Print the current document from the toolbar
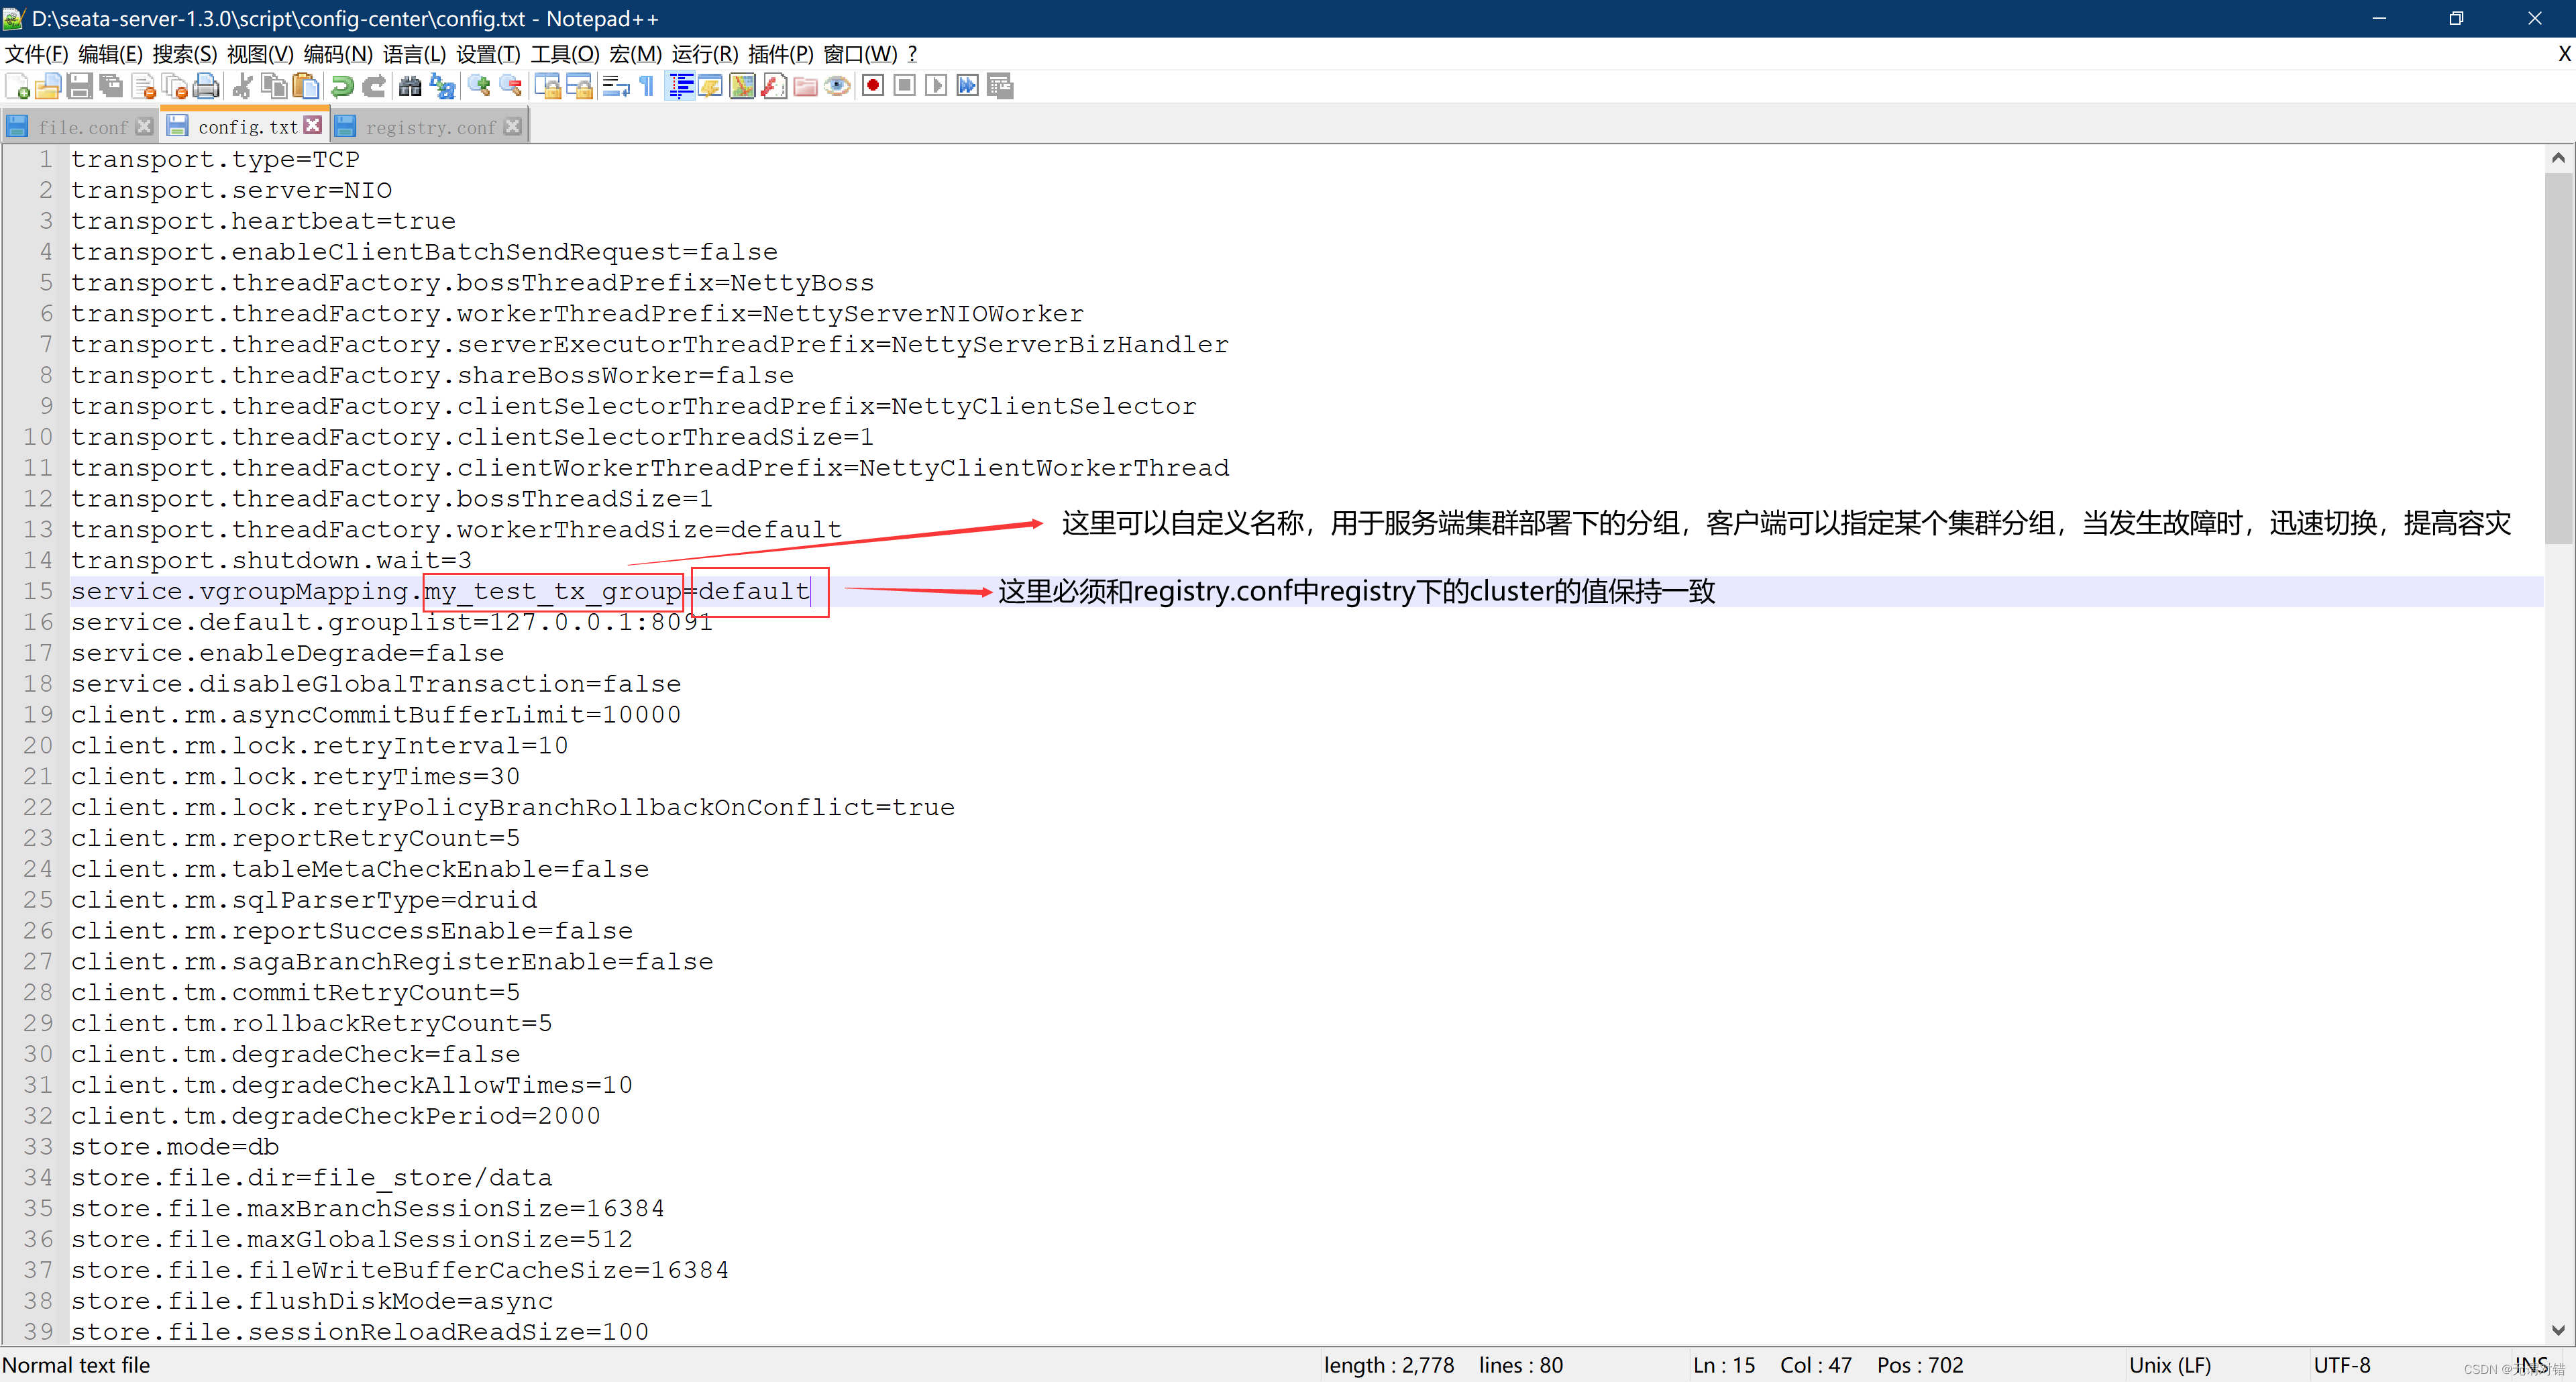Viewport: 2576px width, 1382px height. (x=207, y=87)
